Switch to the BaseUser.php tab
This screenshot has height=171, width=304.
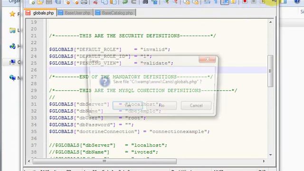[x=75, y=13]
